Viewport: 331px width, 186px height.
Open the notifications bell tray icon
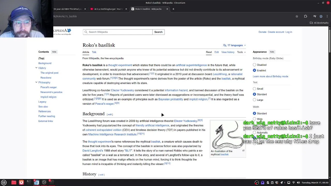coord(282,183)
